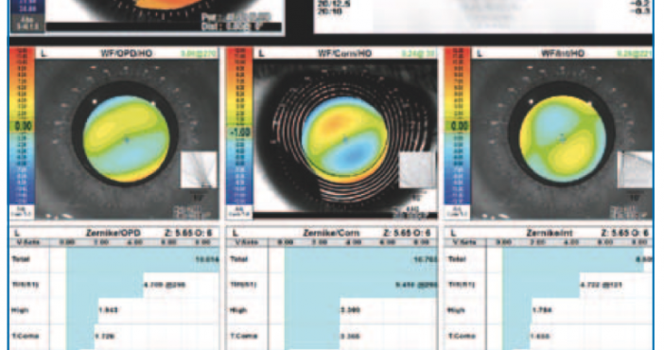Click the Total bar in the Zernike/OPD chart
The width and height of the screenshot is (664, 350).
pyautogui.click(x=143, y=259)
